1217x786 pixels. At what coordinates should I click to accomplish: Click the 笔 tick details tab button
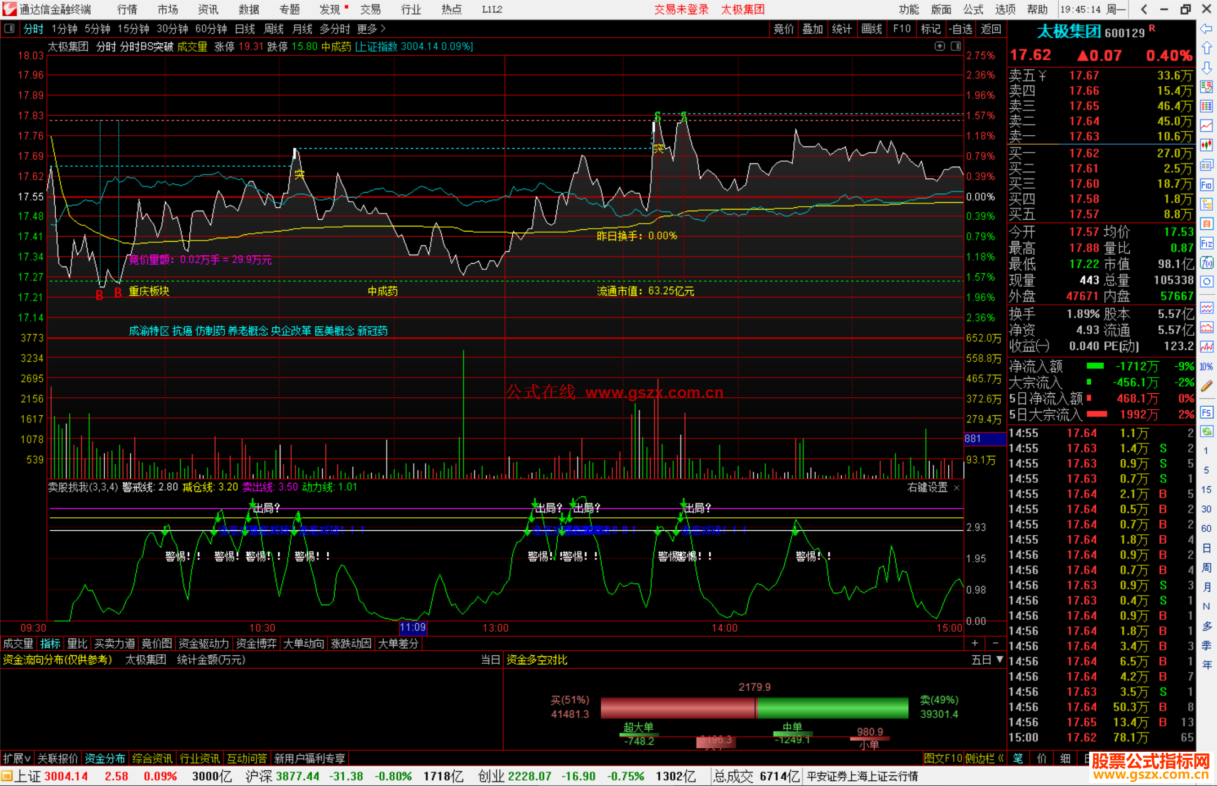coord(1018,758)
